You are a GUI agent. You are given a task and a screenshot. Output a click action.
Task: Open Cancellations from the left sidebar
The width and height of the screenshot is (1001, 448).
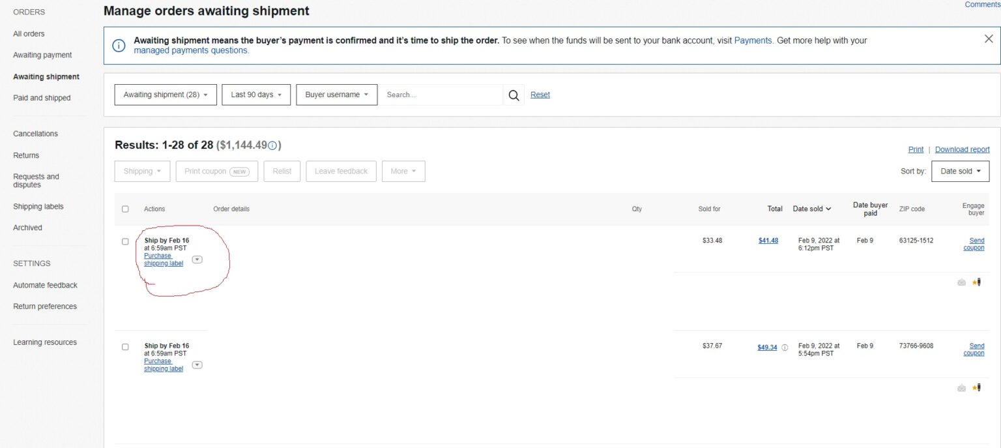coord(35,134)
